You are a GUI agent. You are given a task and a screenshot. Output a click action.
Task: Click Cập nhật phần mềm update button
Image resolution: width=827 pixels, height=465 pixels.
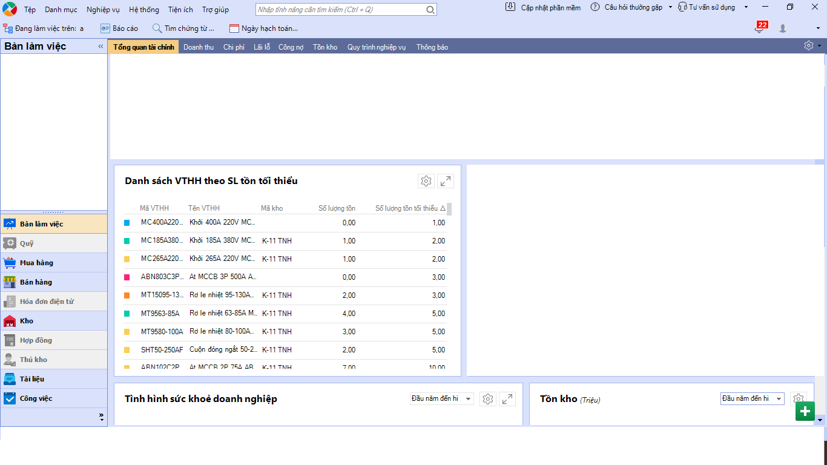pos(544,7)
